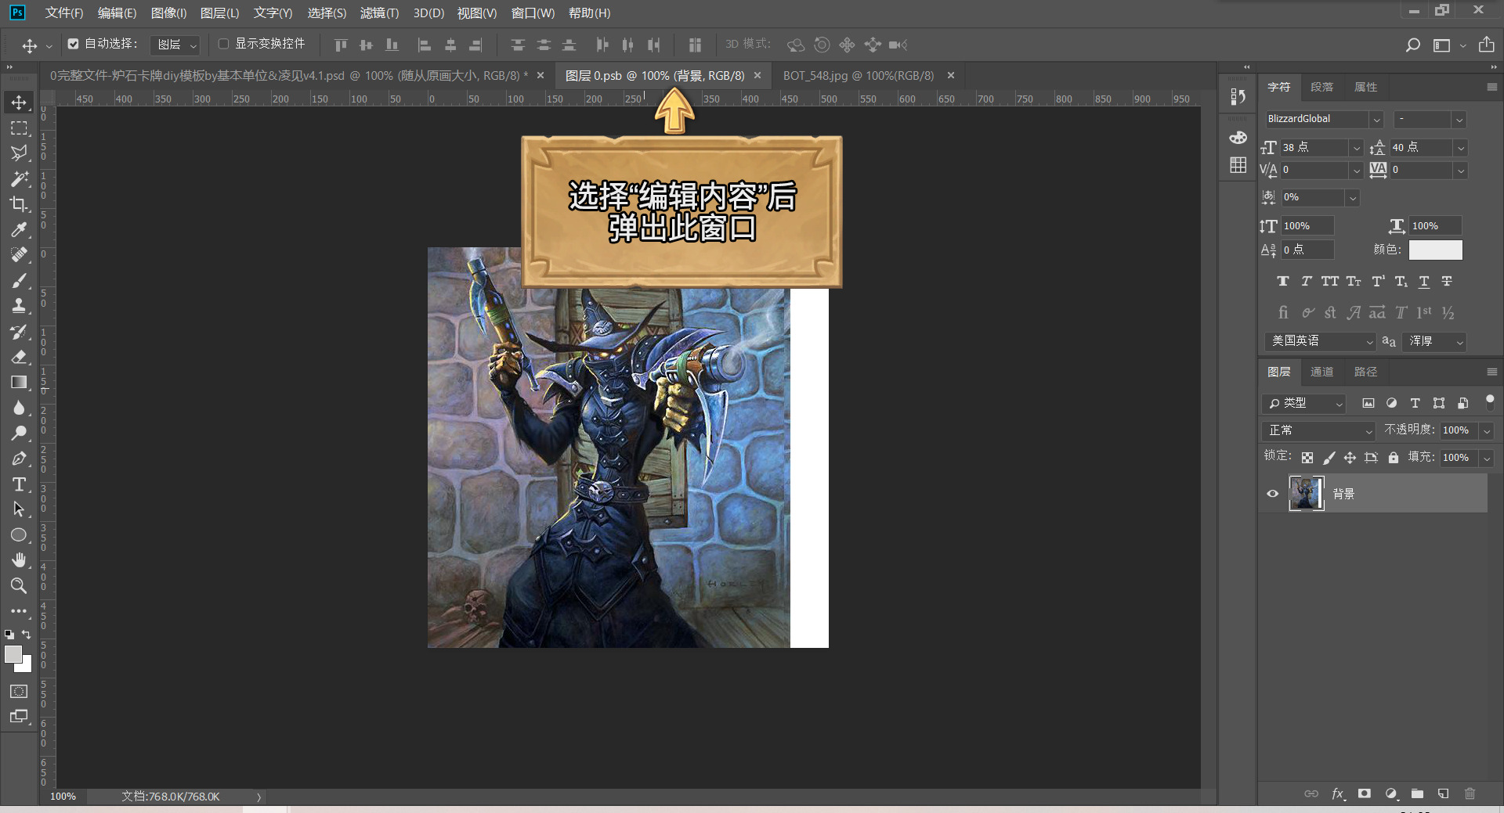This screenshot has width=1504, height=813.
Task: Select the Horizontal Type tool
Action: click(19, 484)
